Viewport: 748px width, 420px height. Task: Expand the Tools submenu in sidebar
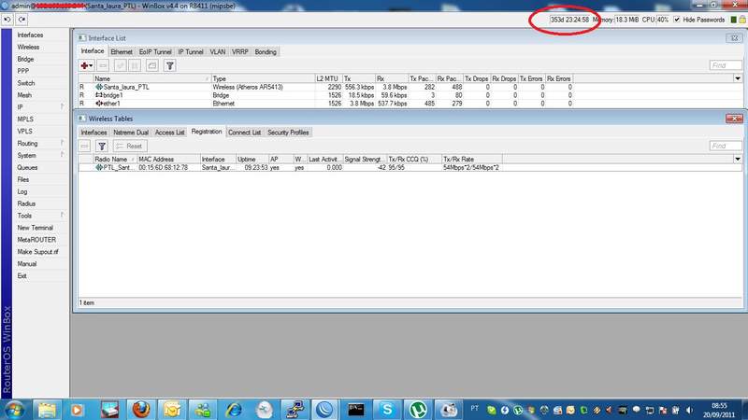point(63,216)
